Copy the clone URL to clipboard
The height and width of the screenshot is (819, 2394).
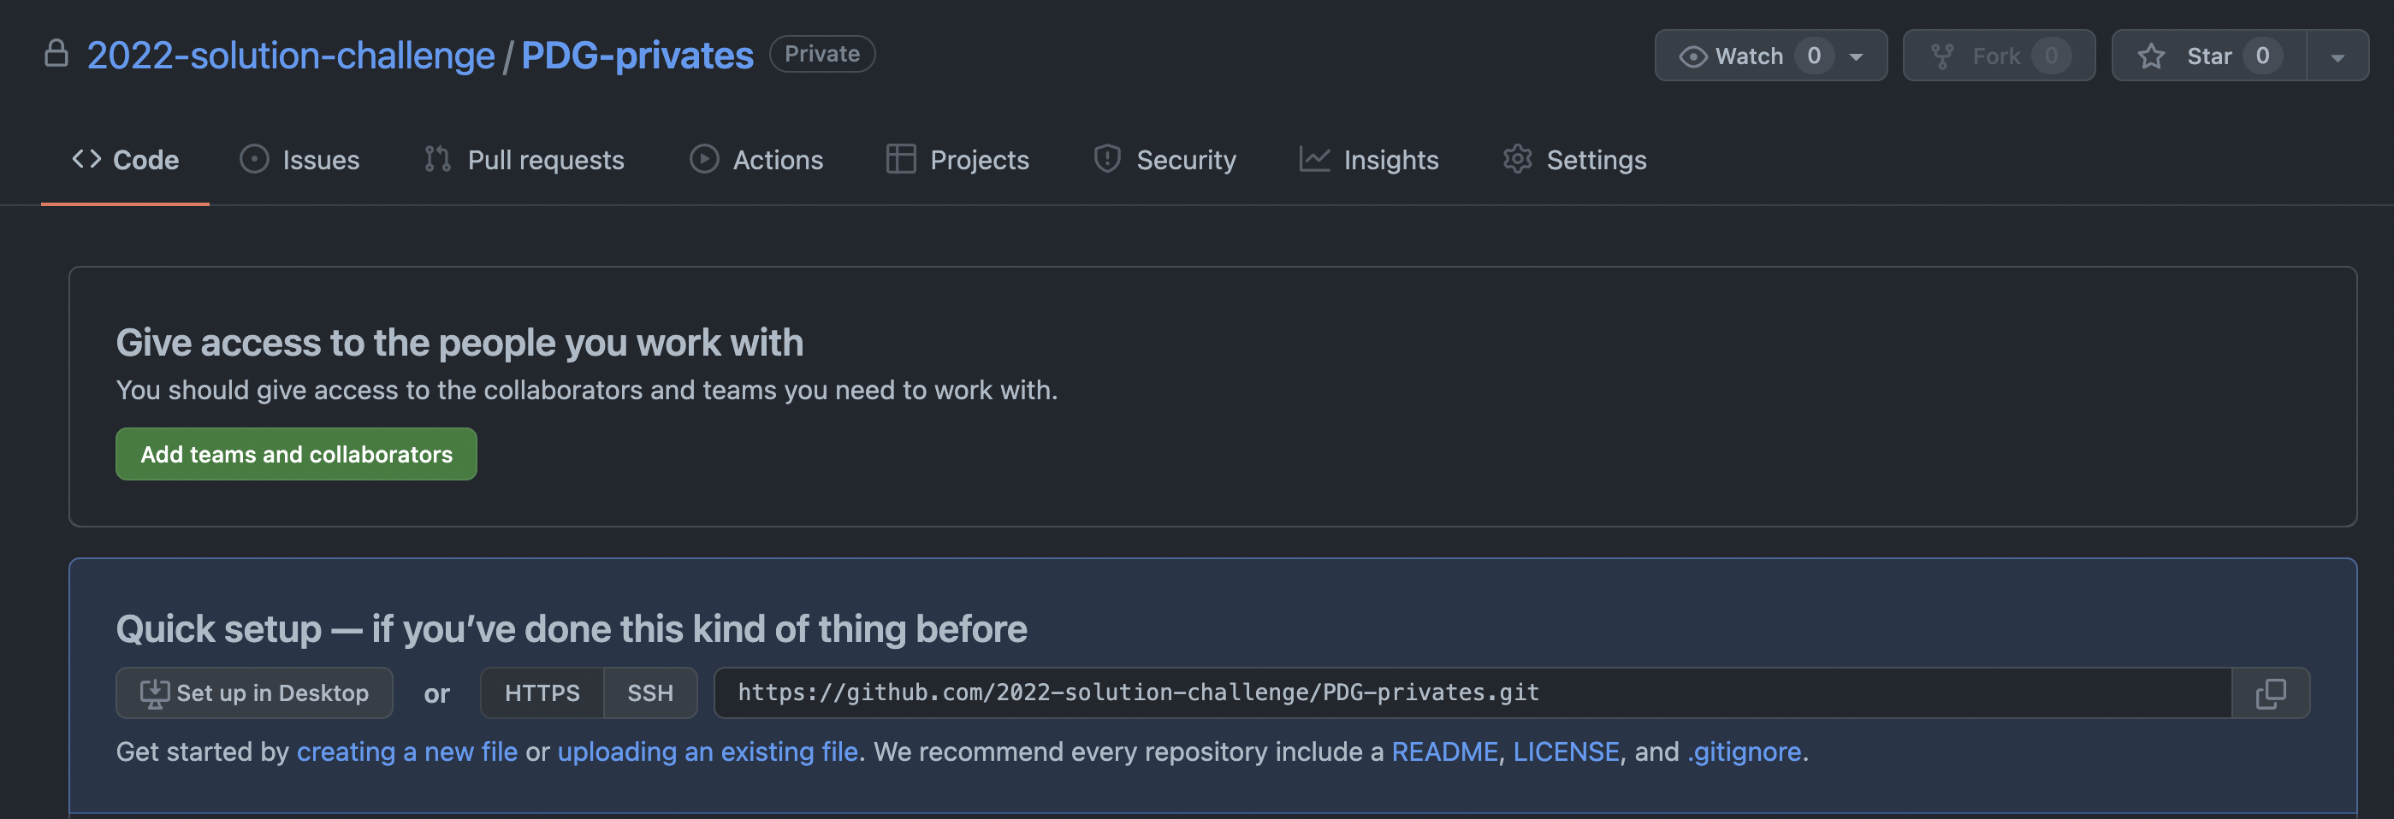point(2271,692)
